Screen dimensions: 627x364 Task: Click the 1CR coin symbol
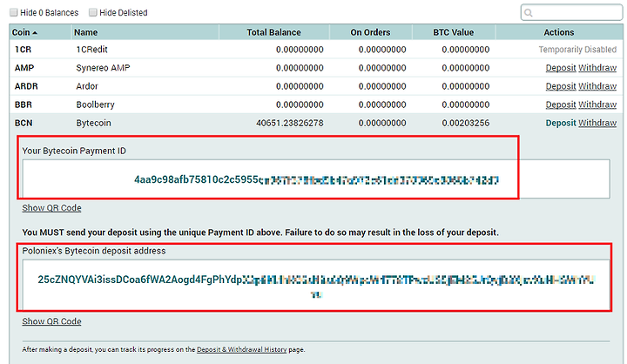pos(23,50)
